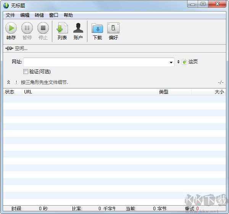Click the 这页 browser page icon
The width and height of the screenshot is (229, 214).
point(184,62)
